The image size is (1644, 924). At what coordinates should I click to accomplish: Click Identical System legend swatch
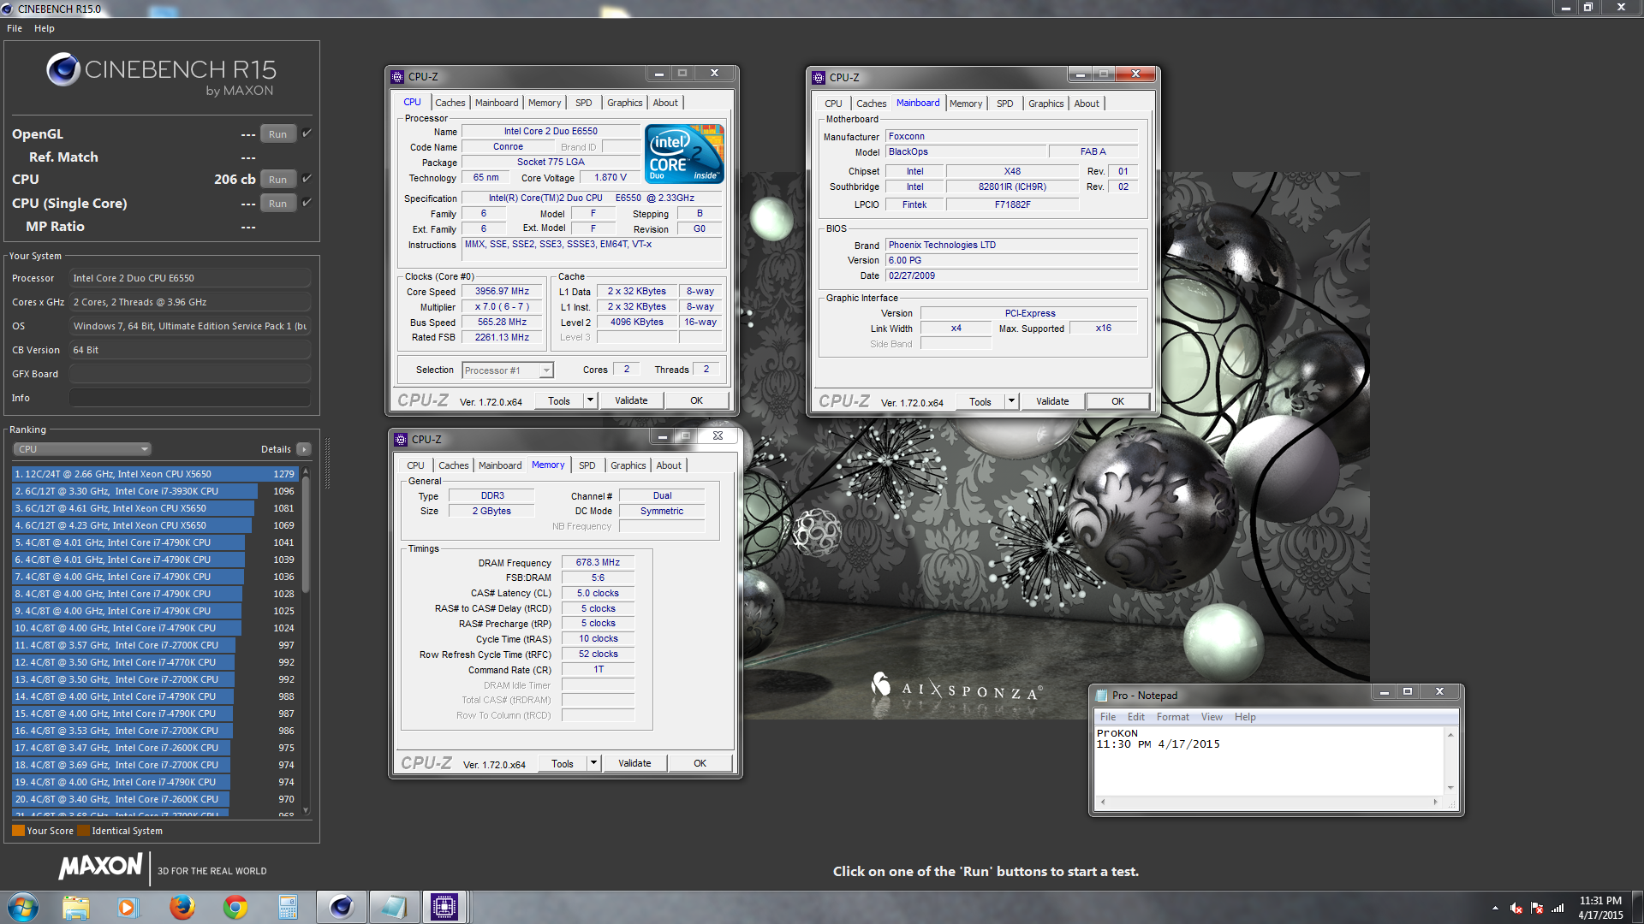[83, 831]
